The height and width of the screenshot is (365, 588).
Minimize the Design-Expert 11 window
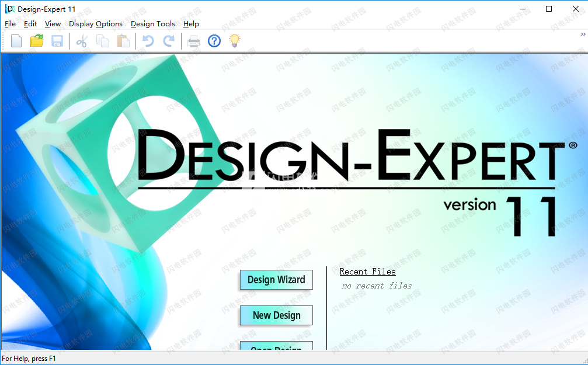click(x=523, y=9)
